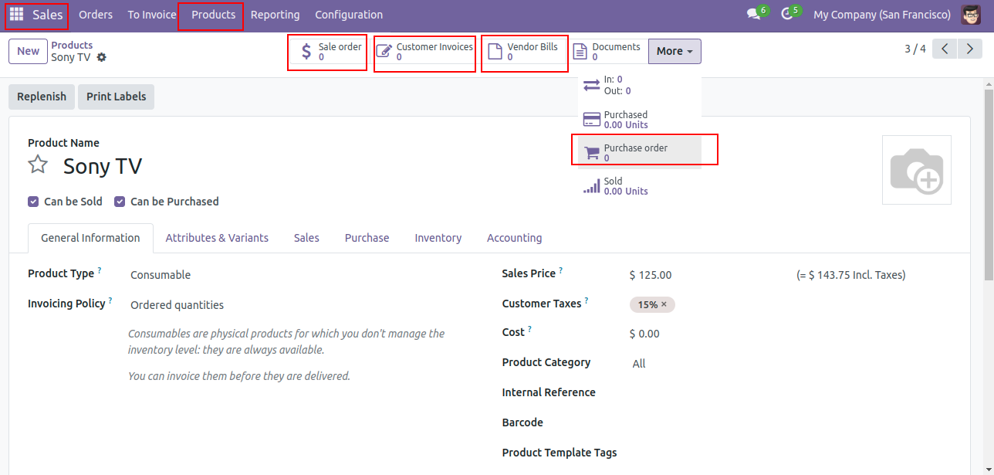Open the activities clock icon
The image size is (994, 475).
[x=787, y=15]
